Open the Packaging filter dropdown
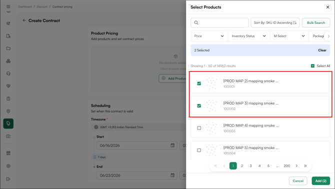The width and height of the screenshot is (335, 189). pos(318,36)
